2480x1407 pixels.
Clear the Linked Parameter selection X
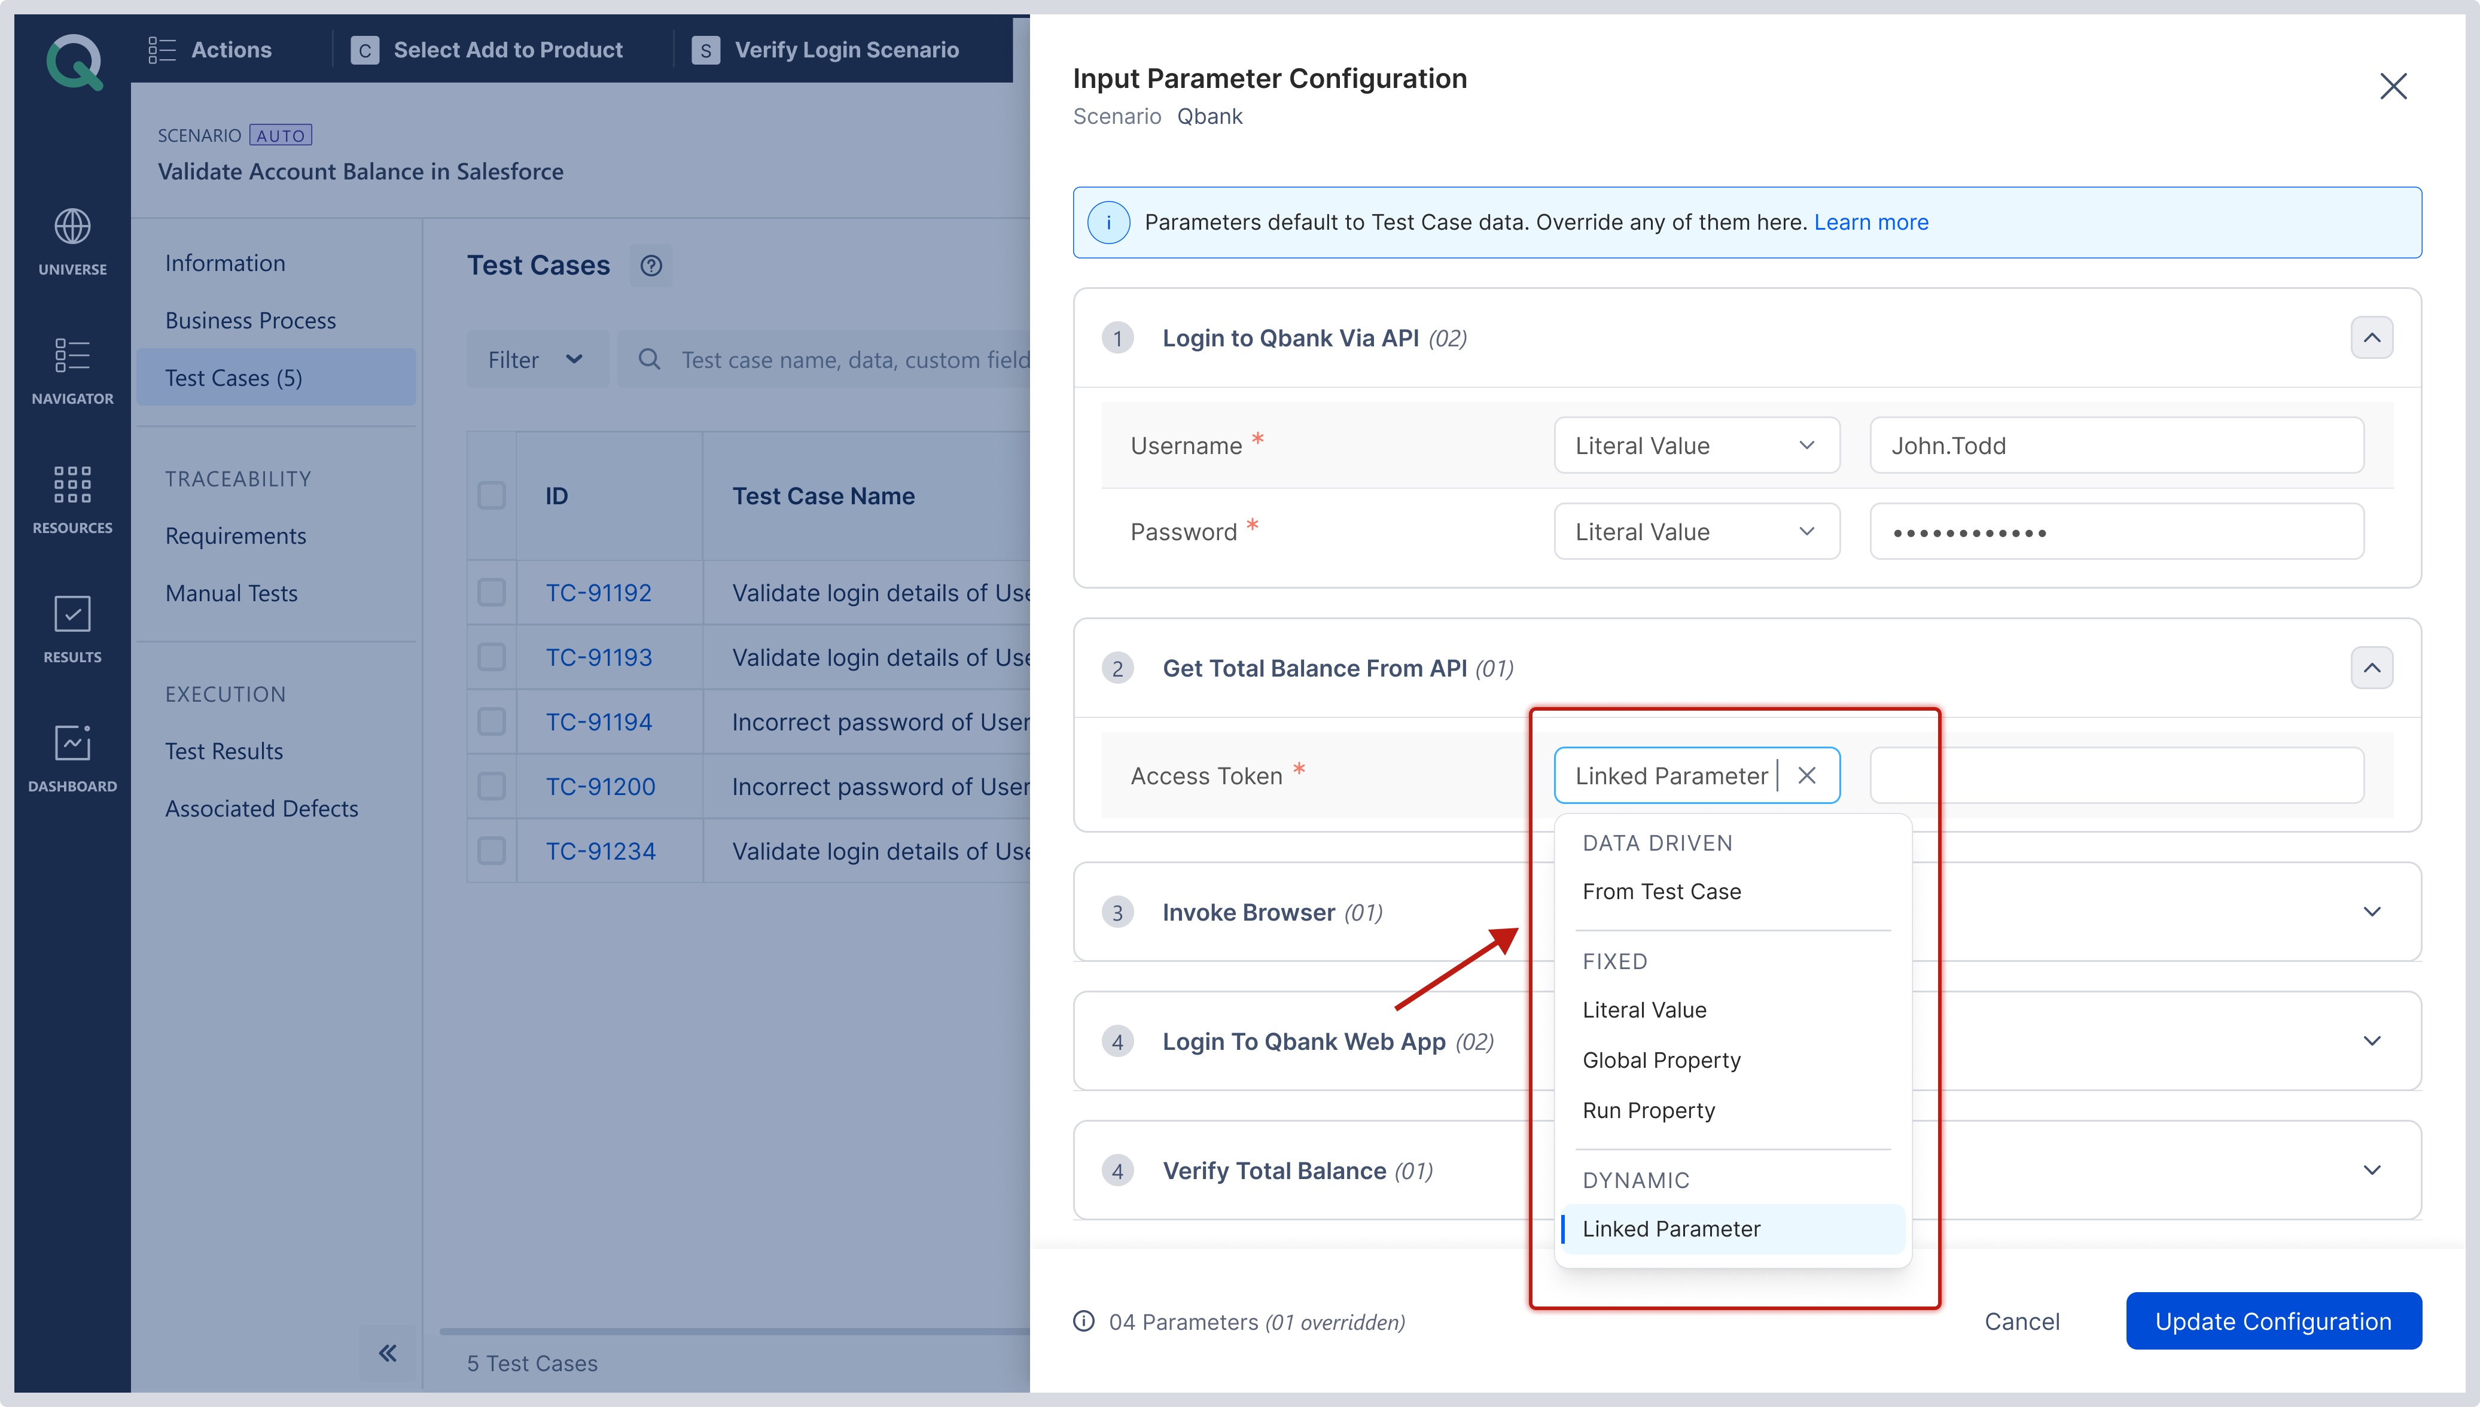pos(1806,775)
